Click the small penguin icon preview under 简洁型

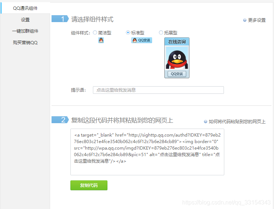[101, 40]
